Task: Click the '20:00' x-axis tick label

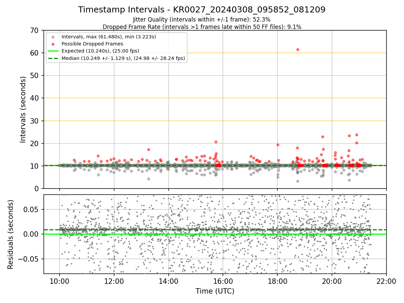Action: (x=332, y=282)
